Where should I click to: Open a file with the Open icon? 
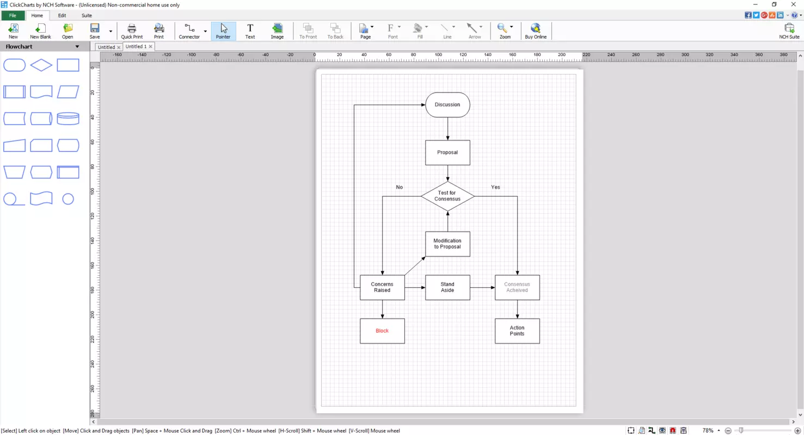click(67, 31)
